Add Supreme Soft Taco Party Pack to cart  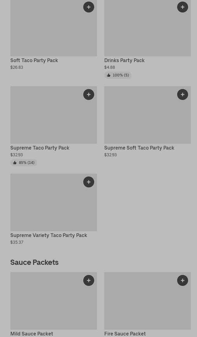click(x=183, y=94)
